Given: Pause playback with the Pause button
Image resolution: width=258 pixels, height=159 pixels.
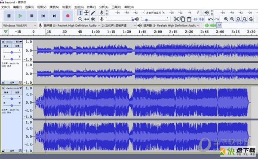Looking at the screenshot, I should tap(9, 16).
